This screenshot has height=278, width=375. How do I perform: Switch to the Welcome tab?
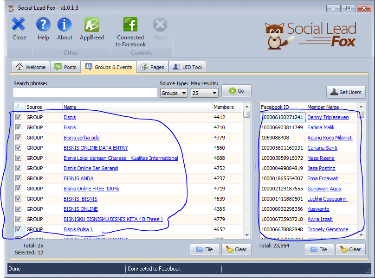[x=31, y=67]
